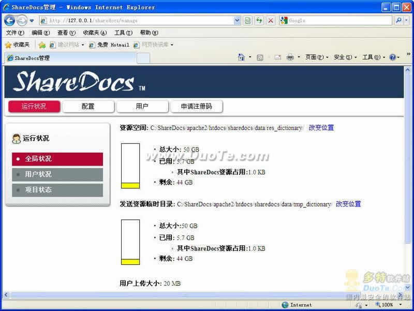Screen dimensions: 414x311
Task: Click the 申请注册码 button
Action: [x=196, y=107]
